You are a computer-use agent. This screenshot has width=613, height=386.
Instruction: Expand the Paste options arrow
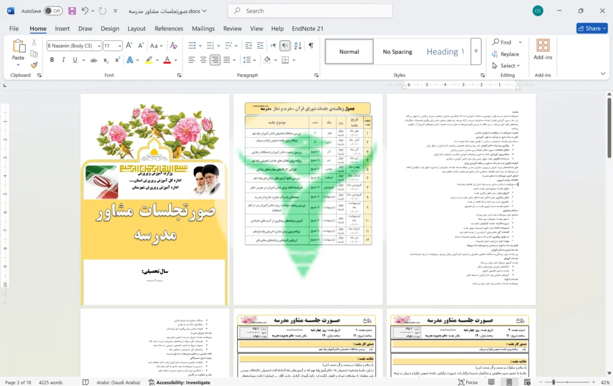[x=18, y=65]
